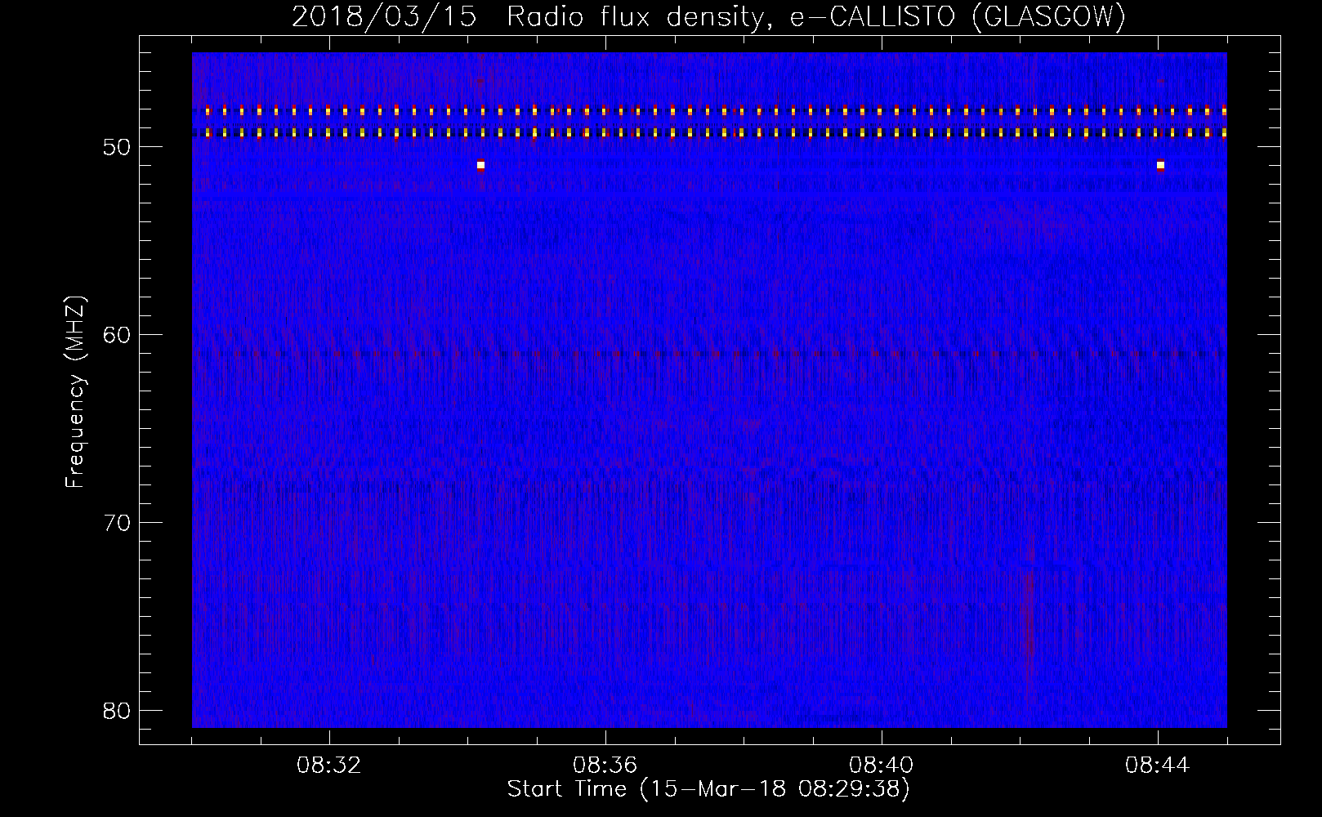
Task: Click the 08:44 time tick label
Action: (1158, 766)
